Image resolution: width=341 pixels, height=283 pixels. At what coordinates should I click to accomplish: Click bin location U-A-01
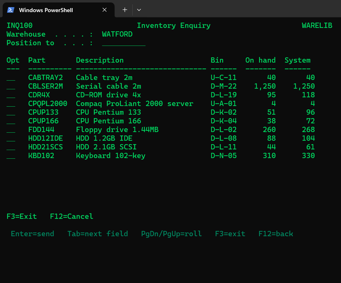(224, 104)
